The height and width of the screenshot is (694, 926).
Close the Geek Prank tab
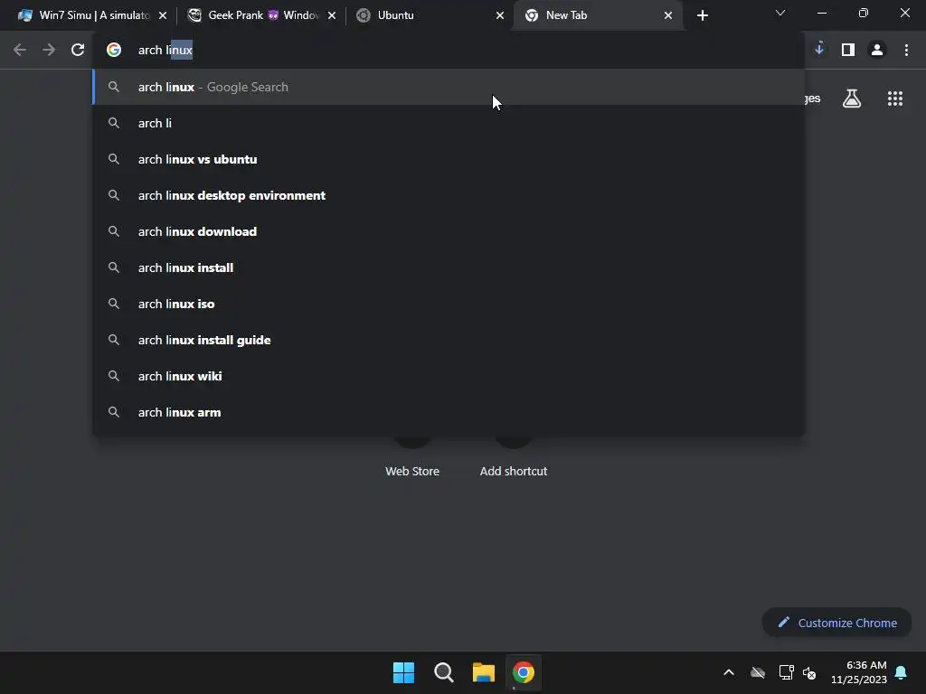[x=332, y=16]
